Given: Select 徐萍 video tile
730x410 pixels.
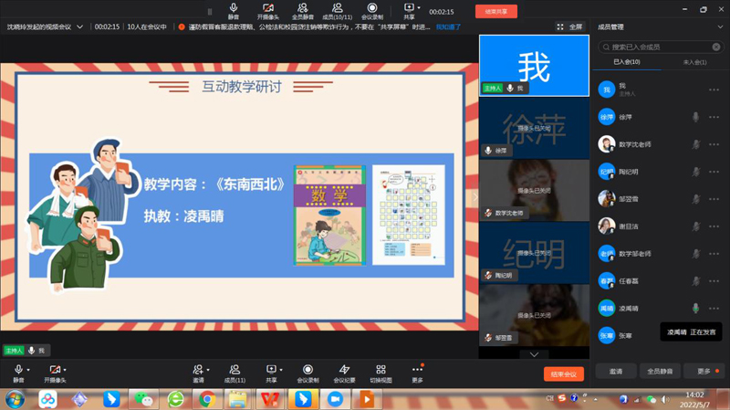Looking at the screenshot, I should 534,128.
